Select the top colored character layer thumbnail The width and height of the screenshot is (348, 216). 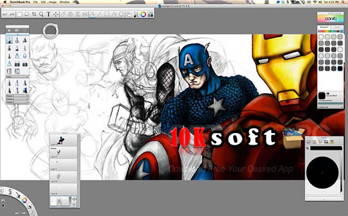pyautogui.click(x=63, y=140)
